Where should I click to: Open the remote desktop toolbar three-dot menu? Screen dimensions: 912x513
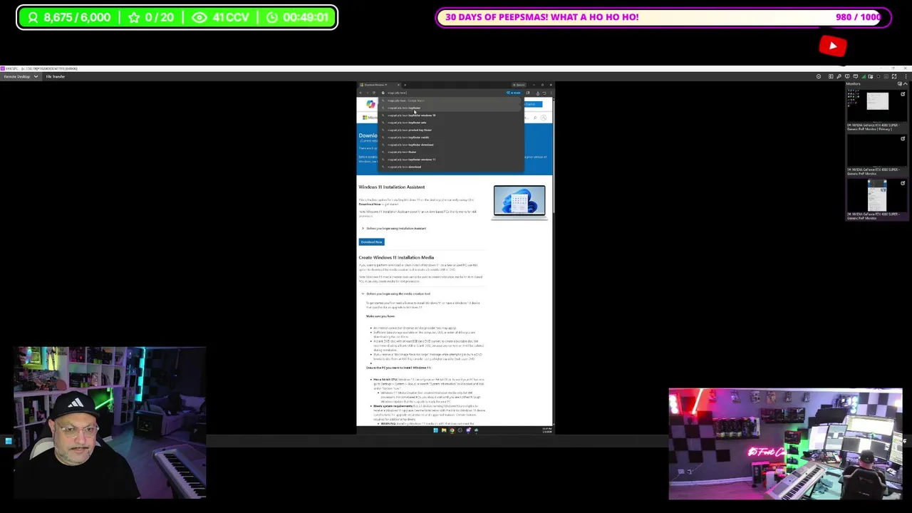pos(906,76)
